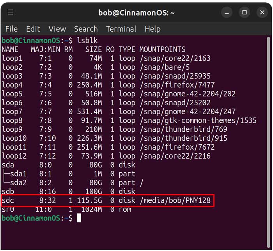Click the cursor at the last prompt
The image size is (273, 251).
79,218
